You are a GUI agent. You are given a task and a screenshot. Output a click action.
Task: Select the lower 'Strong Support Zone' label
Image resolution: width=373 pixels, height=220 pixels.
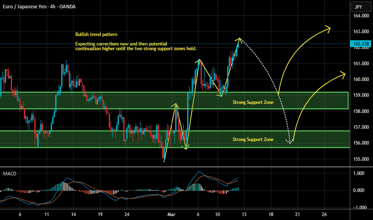[x=253, y=139]
